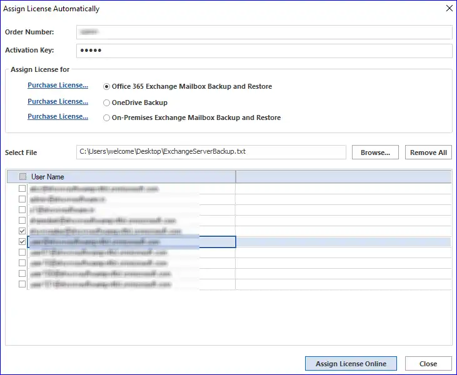
Task: Check the last user row checkbox
Action: click(22, 284)
